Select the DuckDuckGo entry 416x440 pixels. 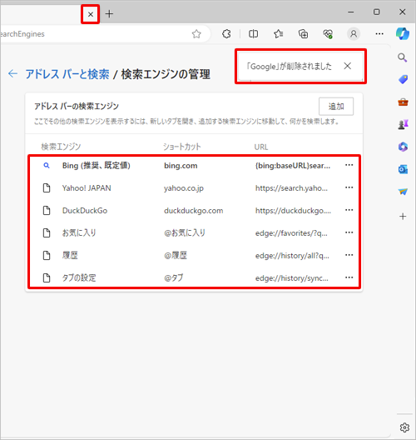(85, 211)
